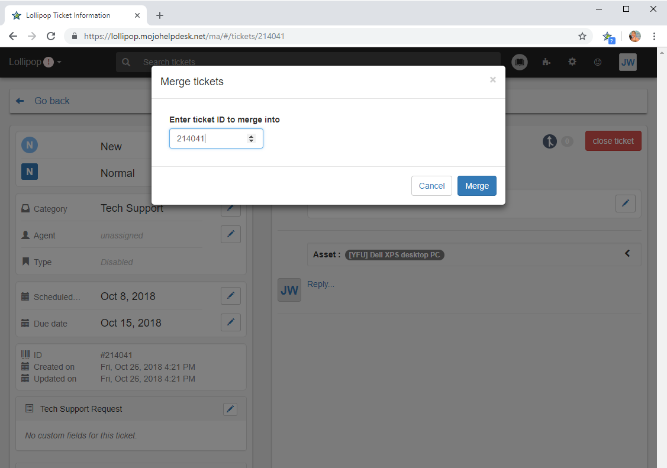Open the settings gear icon
Viewport: 667px width, 468px height.
(572, 62)
